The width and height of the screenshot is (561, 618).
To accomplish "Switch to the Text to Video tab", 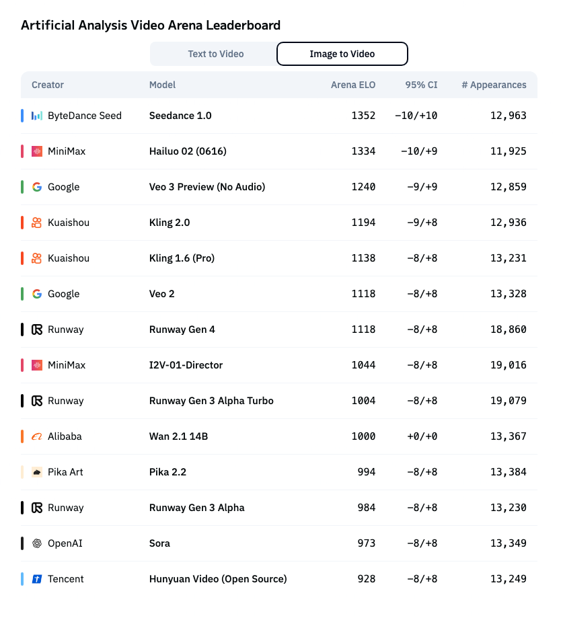I will click(x=216, y=54).
